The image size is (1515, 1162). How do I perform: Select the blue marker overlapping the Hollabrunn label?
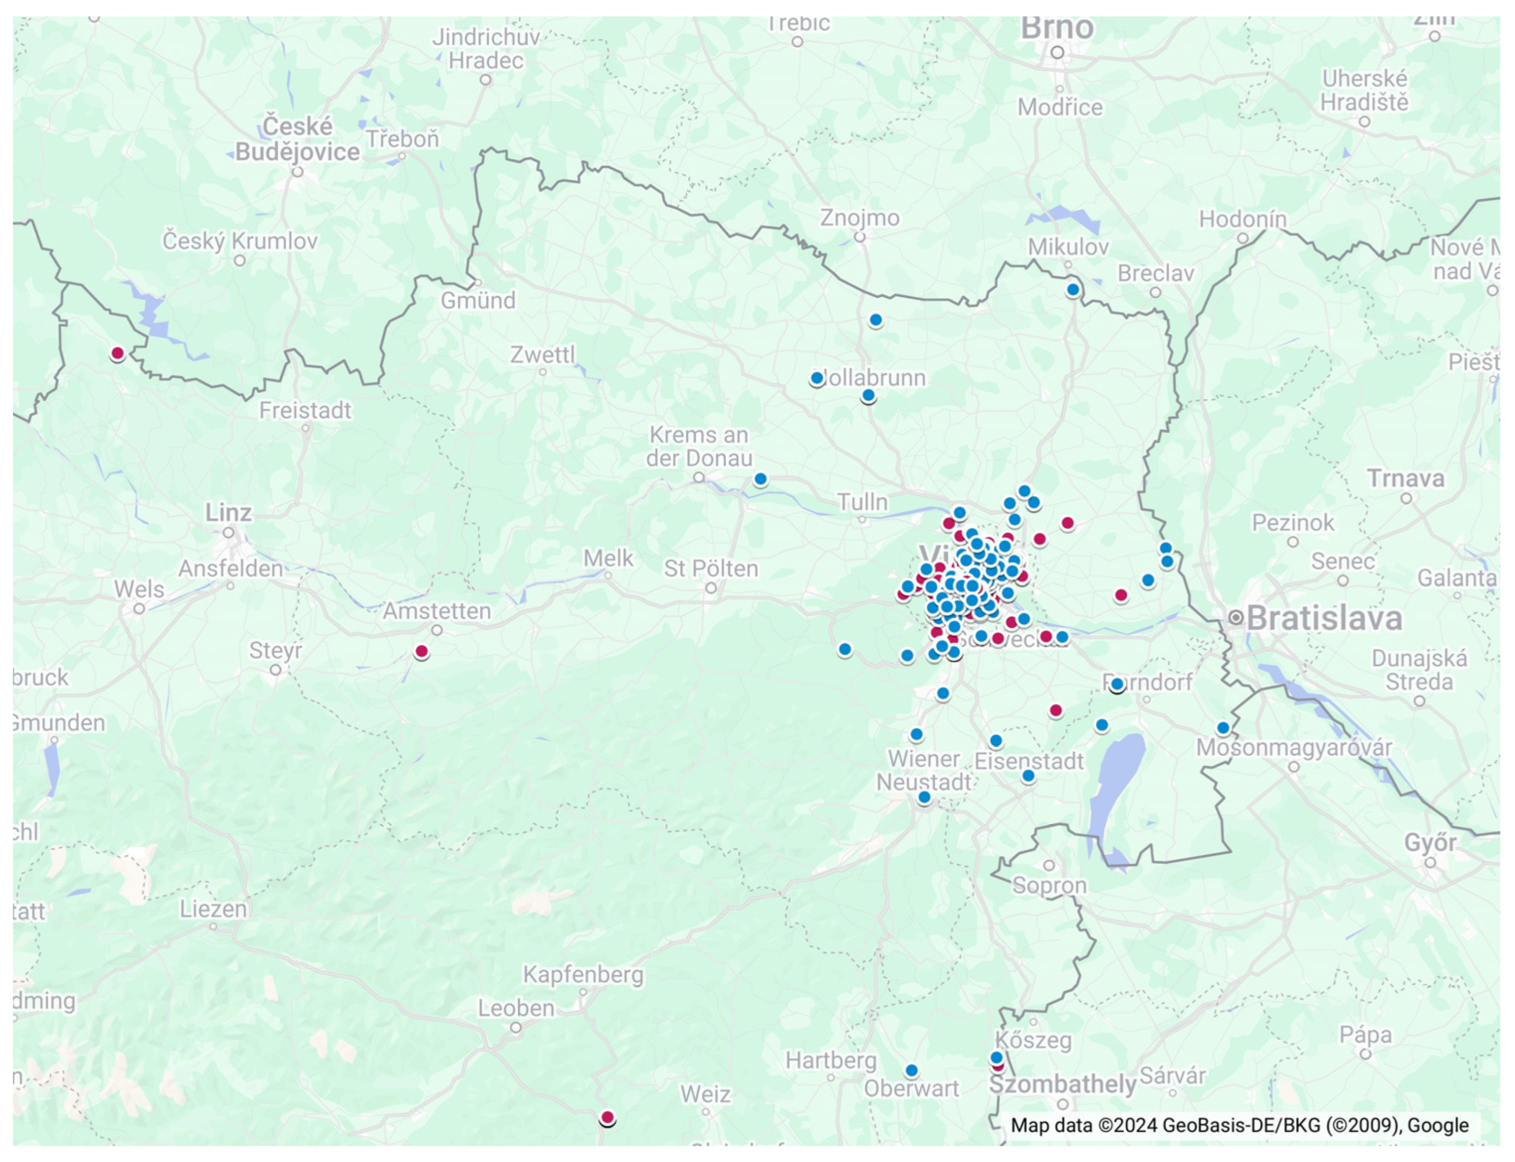[x=817, y=378]
